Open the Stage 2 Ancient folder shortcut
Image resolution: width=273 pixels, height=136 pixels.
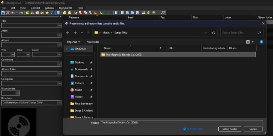click(82, 111)
